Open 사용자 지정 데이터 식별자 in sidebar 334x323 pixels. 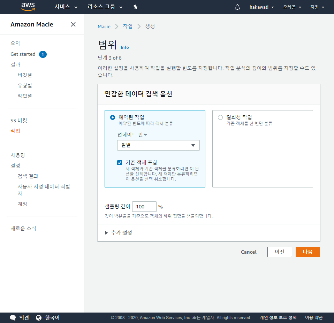coord(44,190)
